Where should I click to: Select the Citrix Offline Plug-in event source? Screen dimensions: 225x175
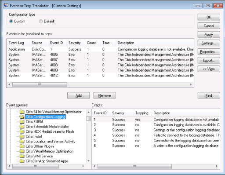40,146
